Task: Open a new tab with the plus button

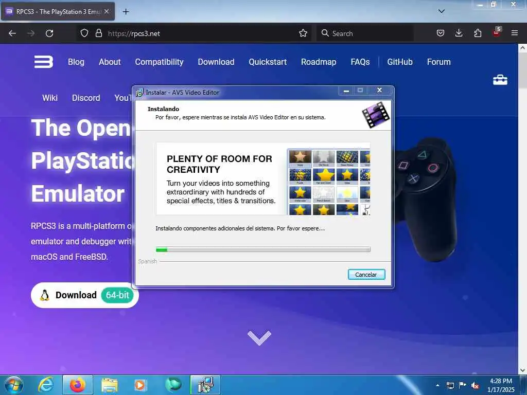Action: pos(126,12)
